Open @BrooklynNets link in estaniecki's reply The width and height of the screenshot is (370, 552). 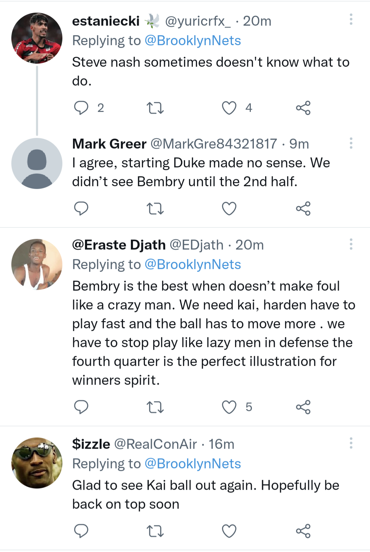pos(193,41)
